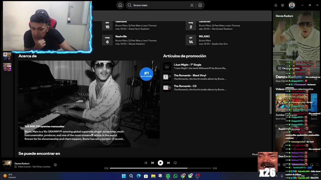The image size is (321, 180).
Task: Open Friend Activity icon
Action: point(283,5)
